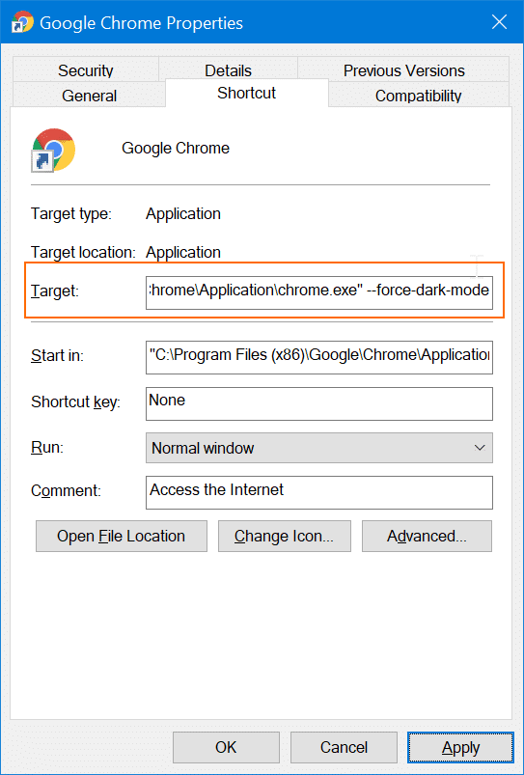Click the Run: label
Image resolution: width=524 pixels, height=775 pixels.
(x=47, y=447)
